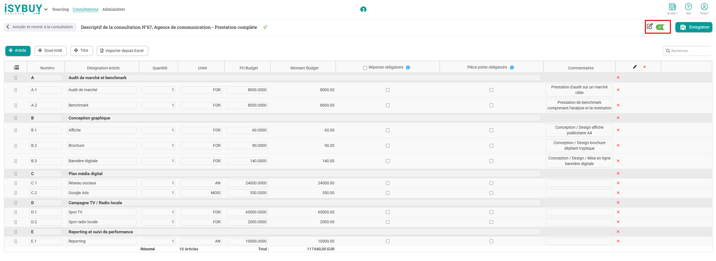Save with the Enregistrer button
716x261 pixels.
click(x=694, y=27)
